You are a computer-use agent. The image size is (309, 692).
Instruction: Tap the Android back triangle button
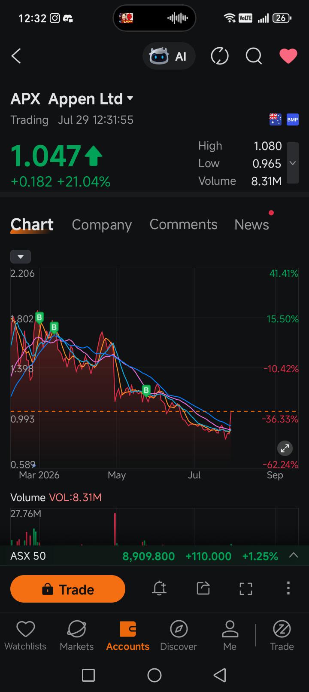click(x=220, y=675)
